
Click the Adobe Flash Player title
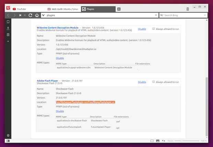[x=47, y=81]
